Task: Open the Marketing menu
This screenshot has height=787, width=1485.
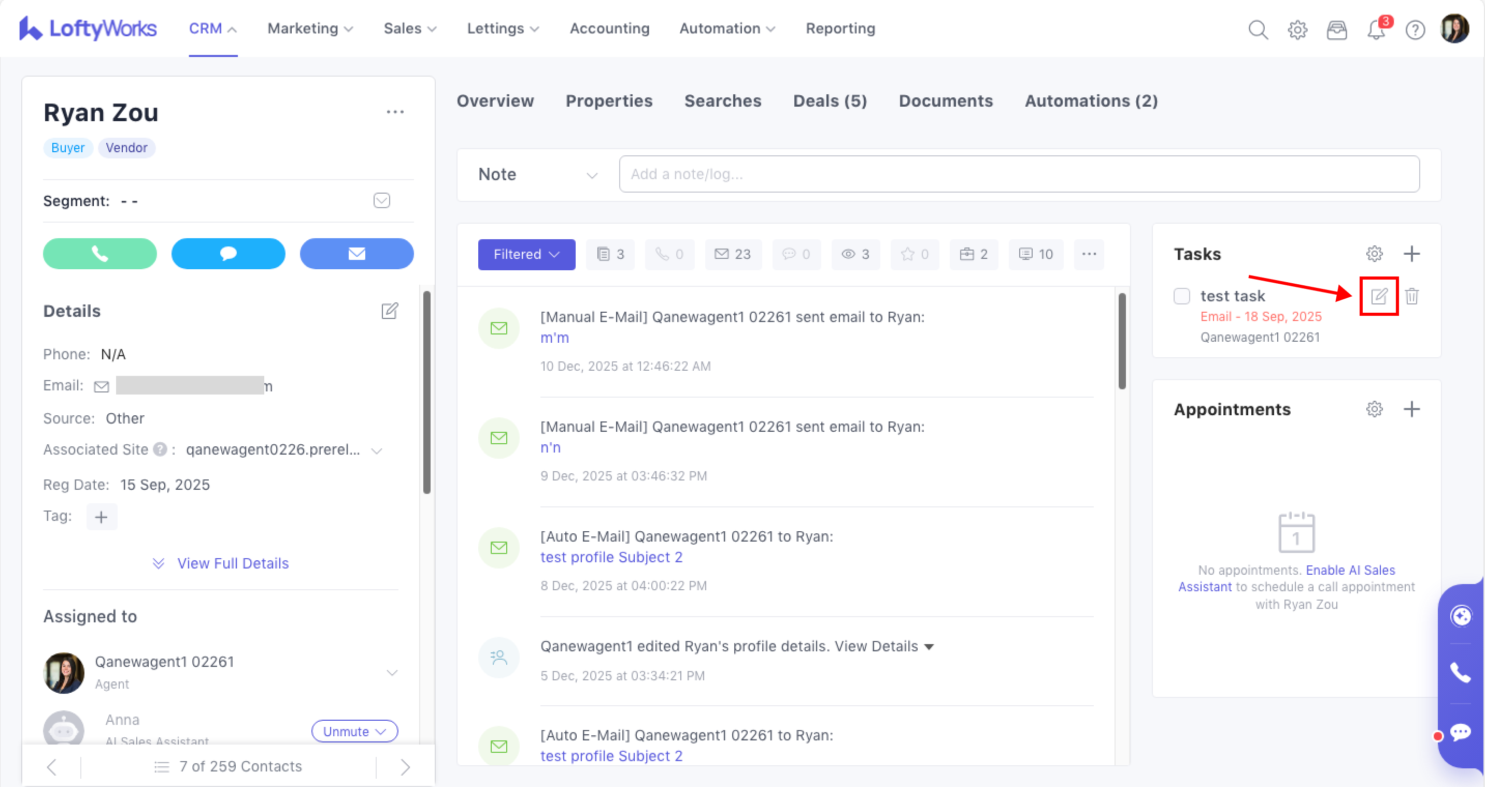Action: pos(310,28)
